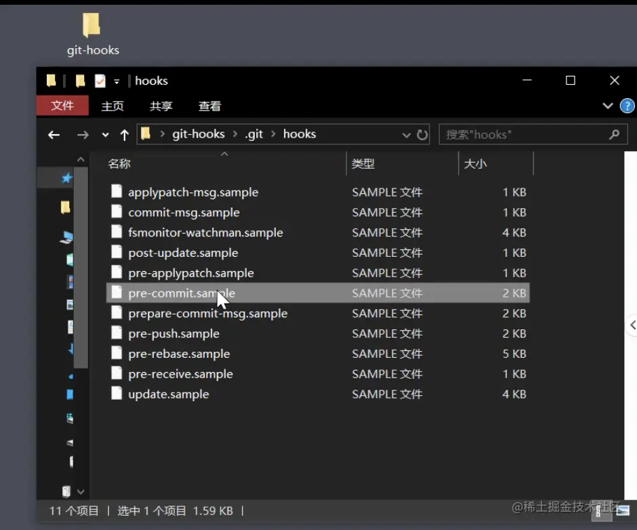Click the 4 KB size of fsmonitor-watchman.sample

point(514,232)
